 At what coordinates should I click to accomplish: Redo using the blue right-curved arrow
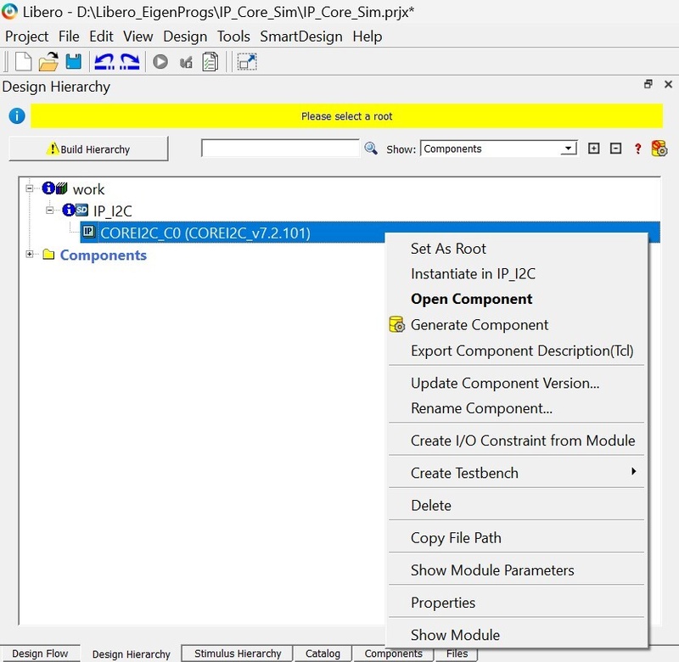[x=130, y=61]
